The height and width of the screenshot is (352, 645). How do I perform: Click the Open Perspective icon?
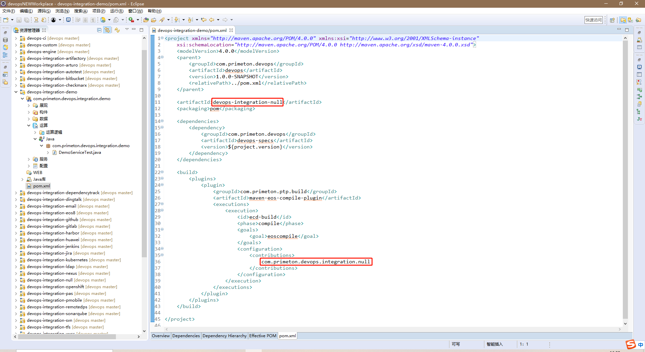612,20
